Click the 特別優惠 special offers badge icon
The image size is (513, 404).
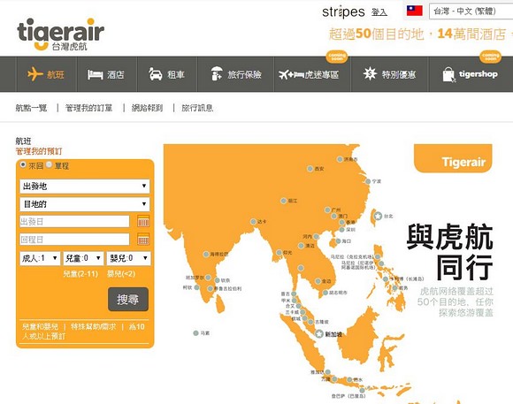370,73
